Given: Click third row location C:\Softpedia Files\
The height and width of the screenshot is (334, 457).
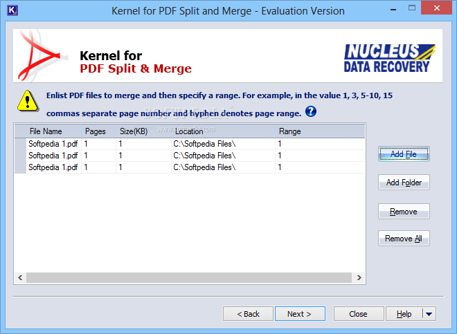Looking at the screenshot, I should pos(223,167).
